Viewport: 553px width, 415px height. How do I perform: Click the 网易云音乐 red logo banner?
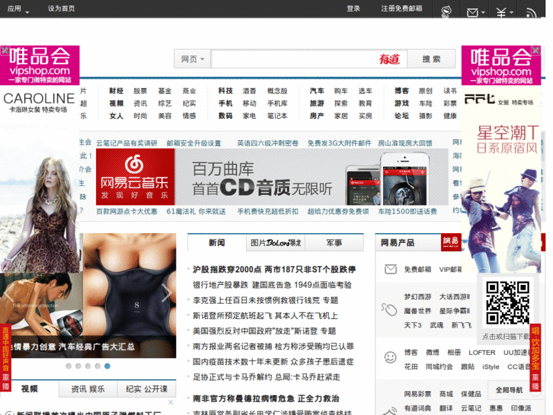[135, 177]
